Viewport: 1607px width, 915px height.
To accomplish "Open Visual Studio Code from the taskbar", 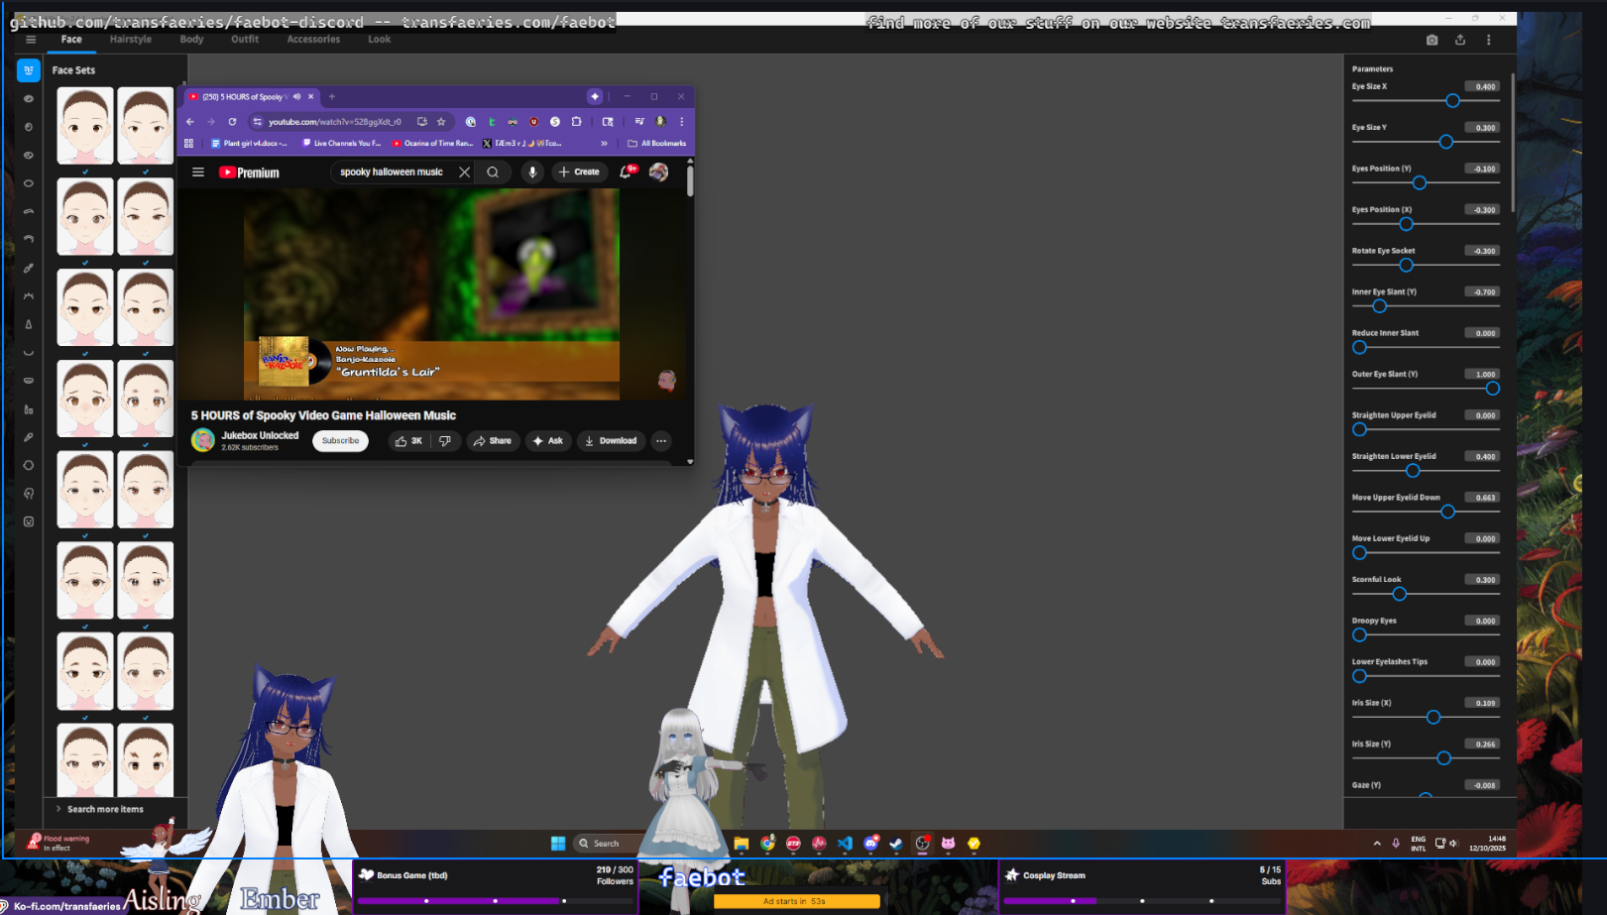I will 845,844.
